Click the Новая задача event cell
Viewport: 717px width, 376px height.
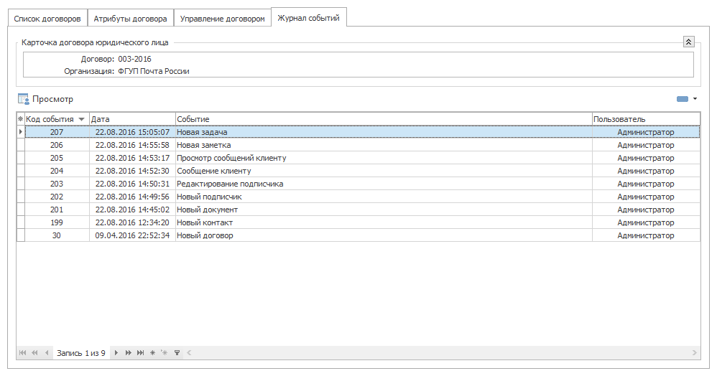384,132
